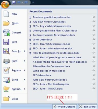Click the Print printer icon
Screen dimensions: 98x109
[x=6, y=61]
